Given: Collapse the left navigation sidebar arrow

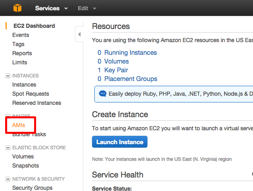Looking at the screenshot, I should [x=79, y=34].
